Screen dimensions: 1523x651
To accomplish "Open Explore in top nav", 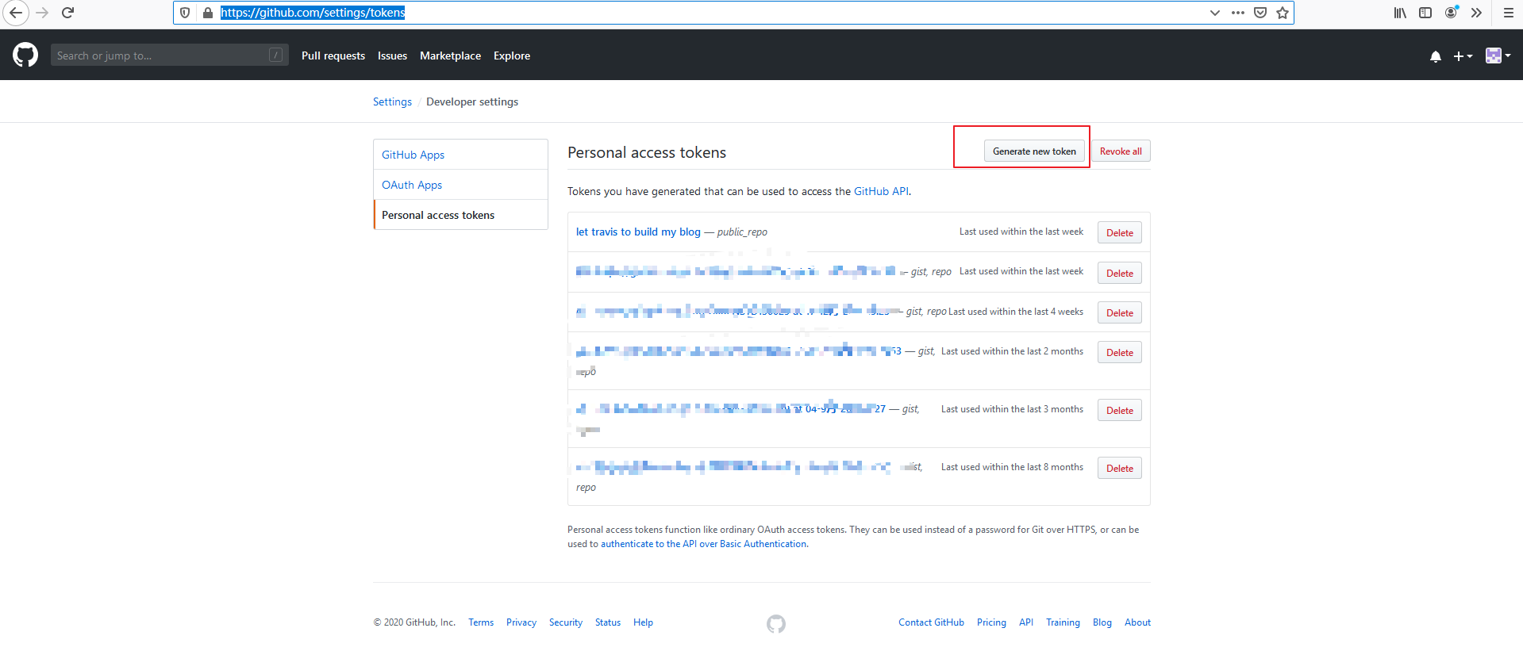I will pyautogui.click(x=512, y=56).
